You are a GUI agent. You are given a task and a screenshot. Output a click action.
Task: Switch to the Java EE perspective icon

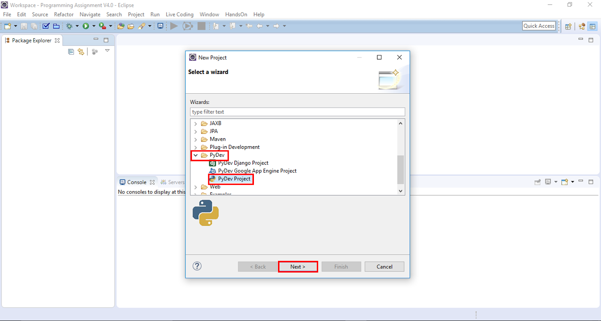582,26
